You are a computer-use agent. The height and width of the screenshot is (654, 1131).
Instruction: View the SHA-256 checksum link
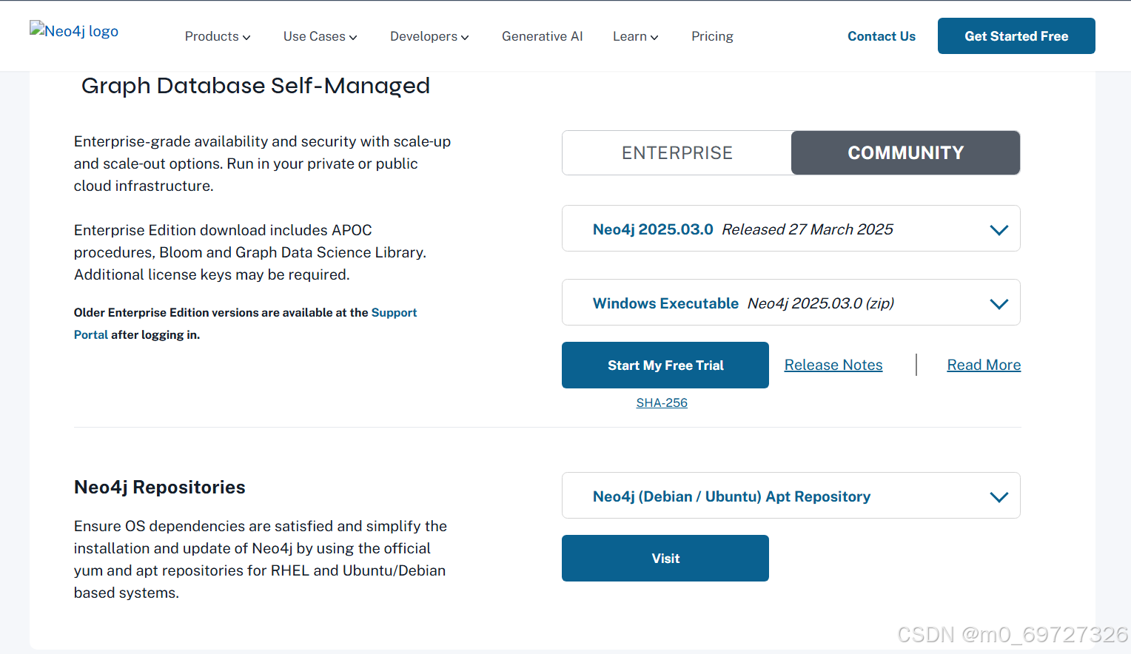[x=662, y=403]
